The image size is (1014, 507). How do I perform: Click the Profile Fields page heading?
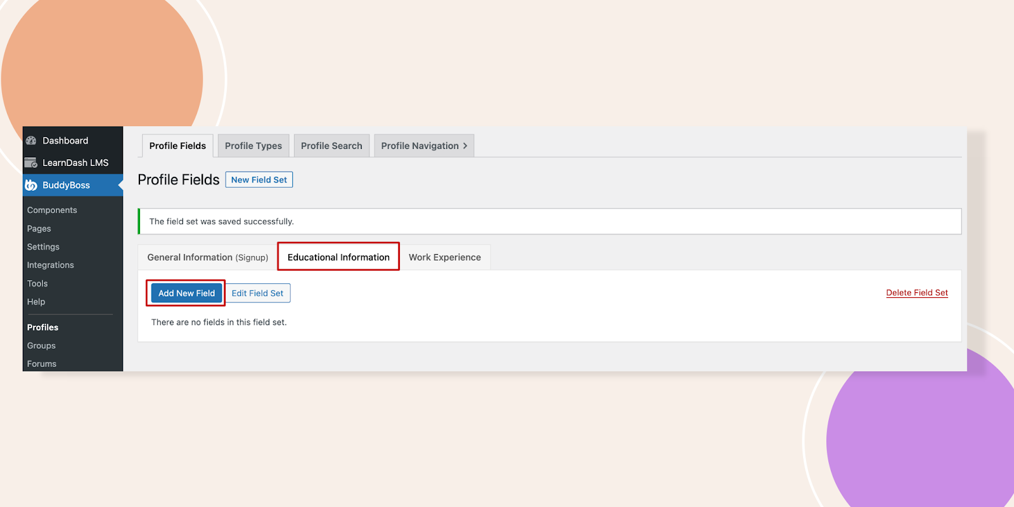[x=179, y=180]
